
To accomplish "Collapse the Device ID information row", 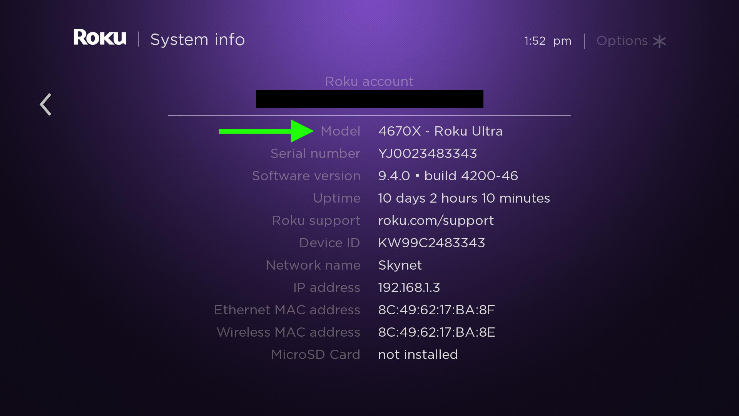I will 369,243.
